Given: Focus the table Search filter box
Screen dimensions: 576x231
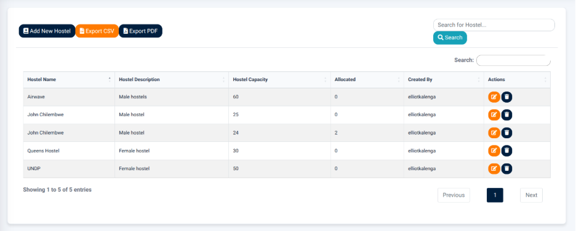Looking at the screenshot, I should 513,60.
